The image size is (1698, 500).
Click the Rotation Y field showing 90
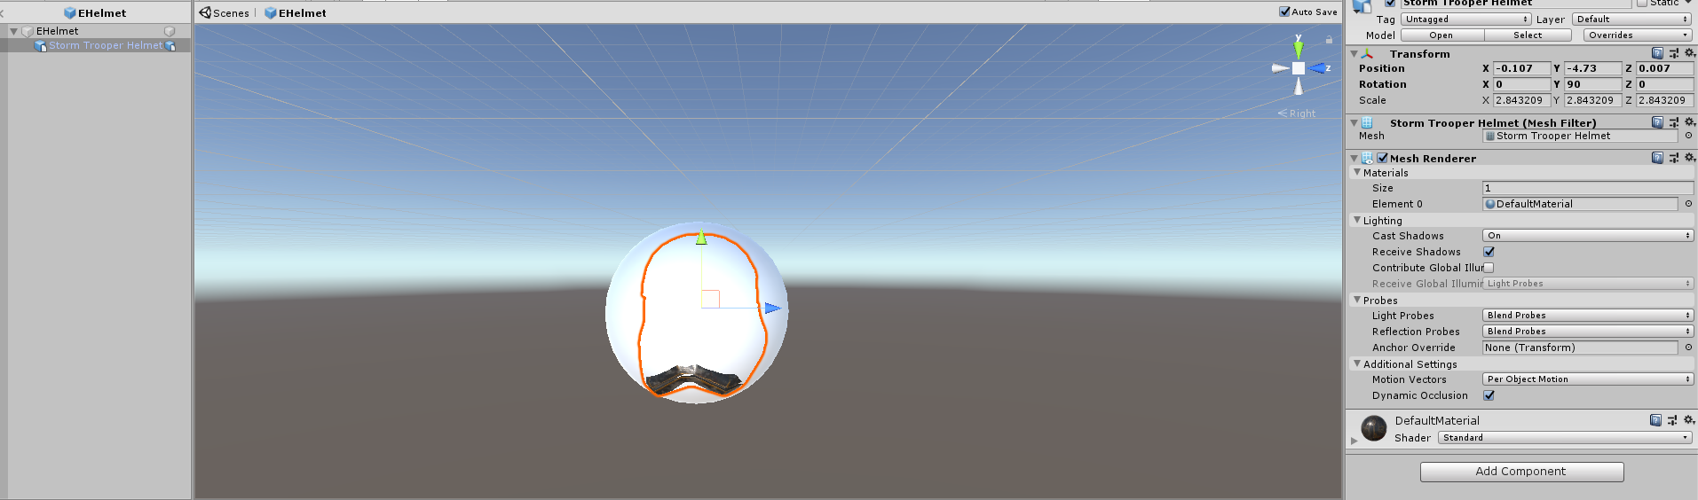1592,84
